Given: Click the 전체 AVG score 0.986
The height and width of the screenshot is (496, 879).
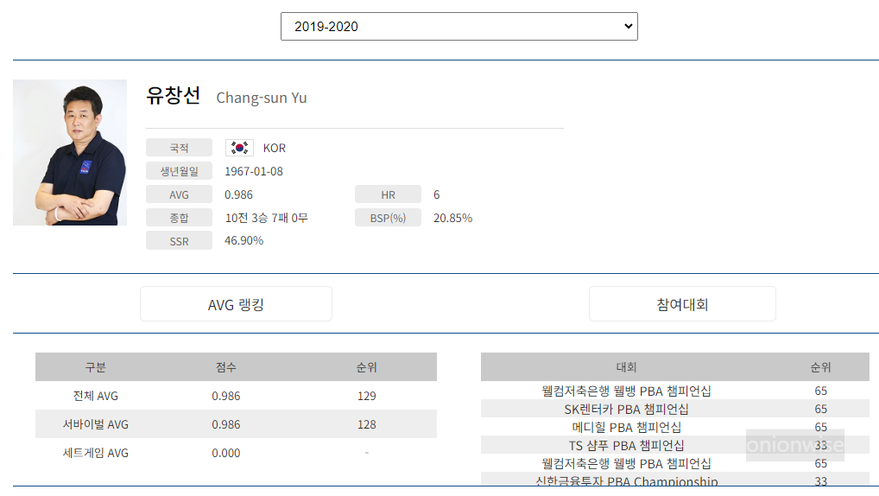Looking at the screenshot, I should point(226,396).
